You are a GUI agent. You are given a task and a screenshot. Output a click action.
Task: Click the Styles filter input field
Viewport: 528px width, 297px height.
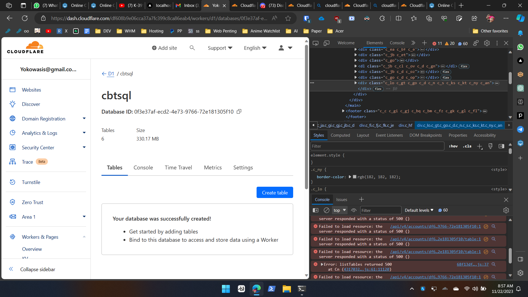[377, 146]
